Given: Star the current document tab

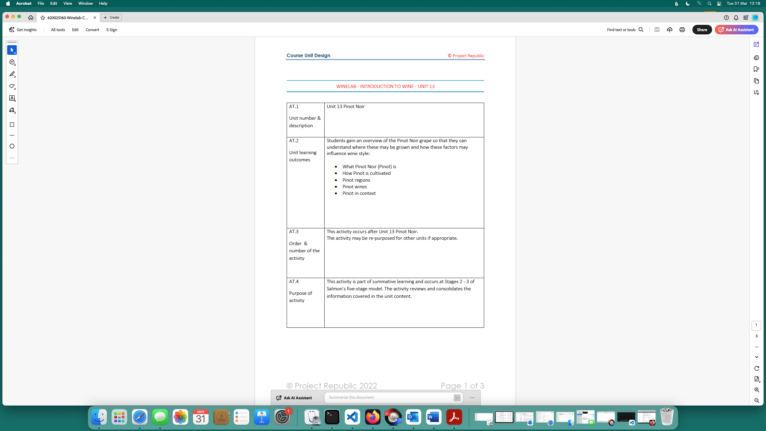Looking at the screenshot, I should click(43, 18).
